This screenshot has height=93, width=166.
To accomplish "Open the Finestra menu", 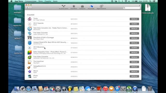I will (x=48, y=1).
